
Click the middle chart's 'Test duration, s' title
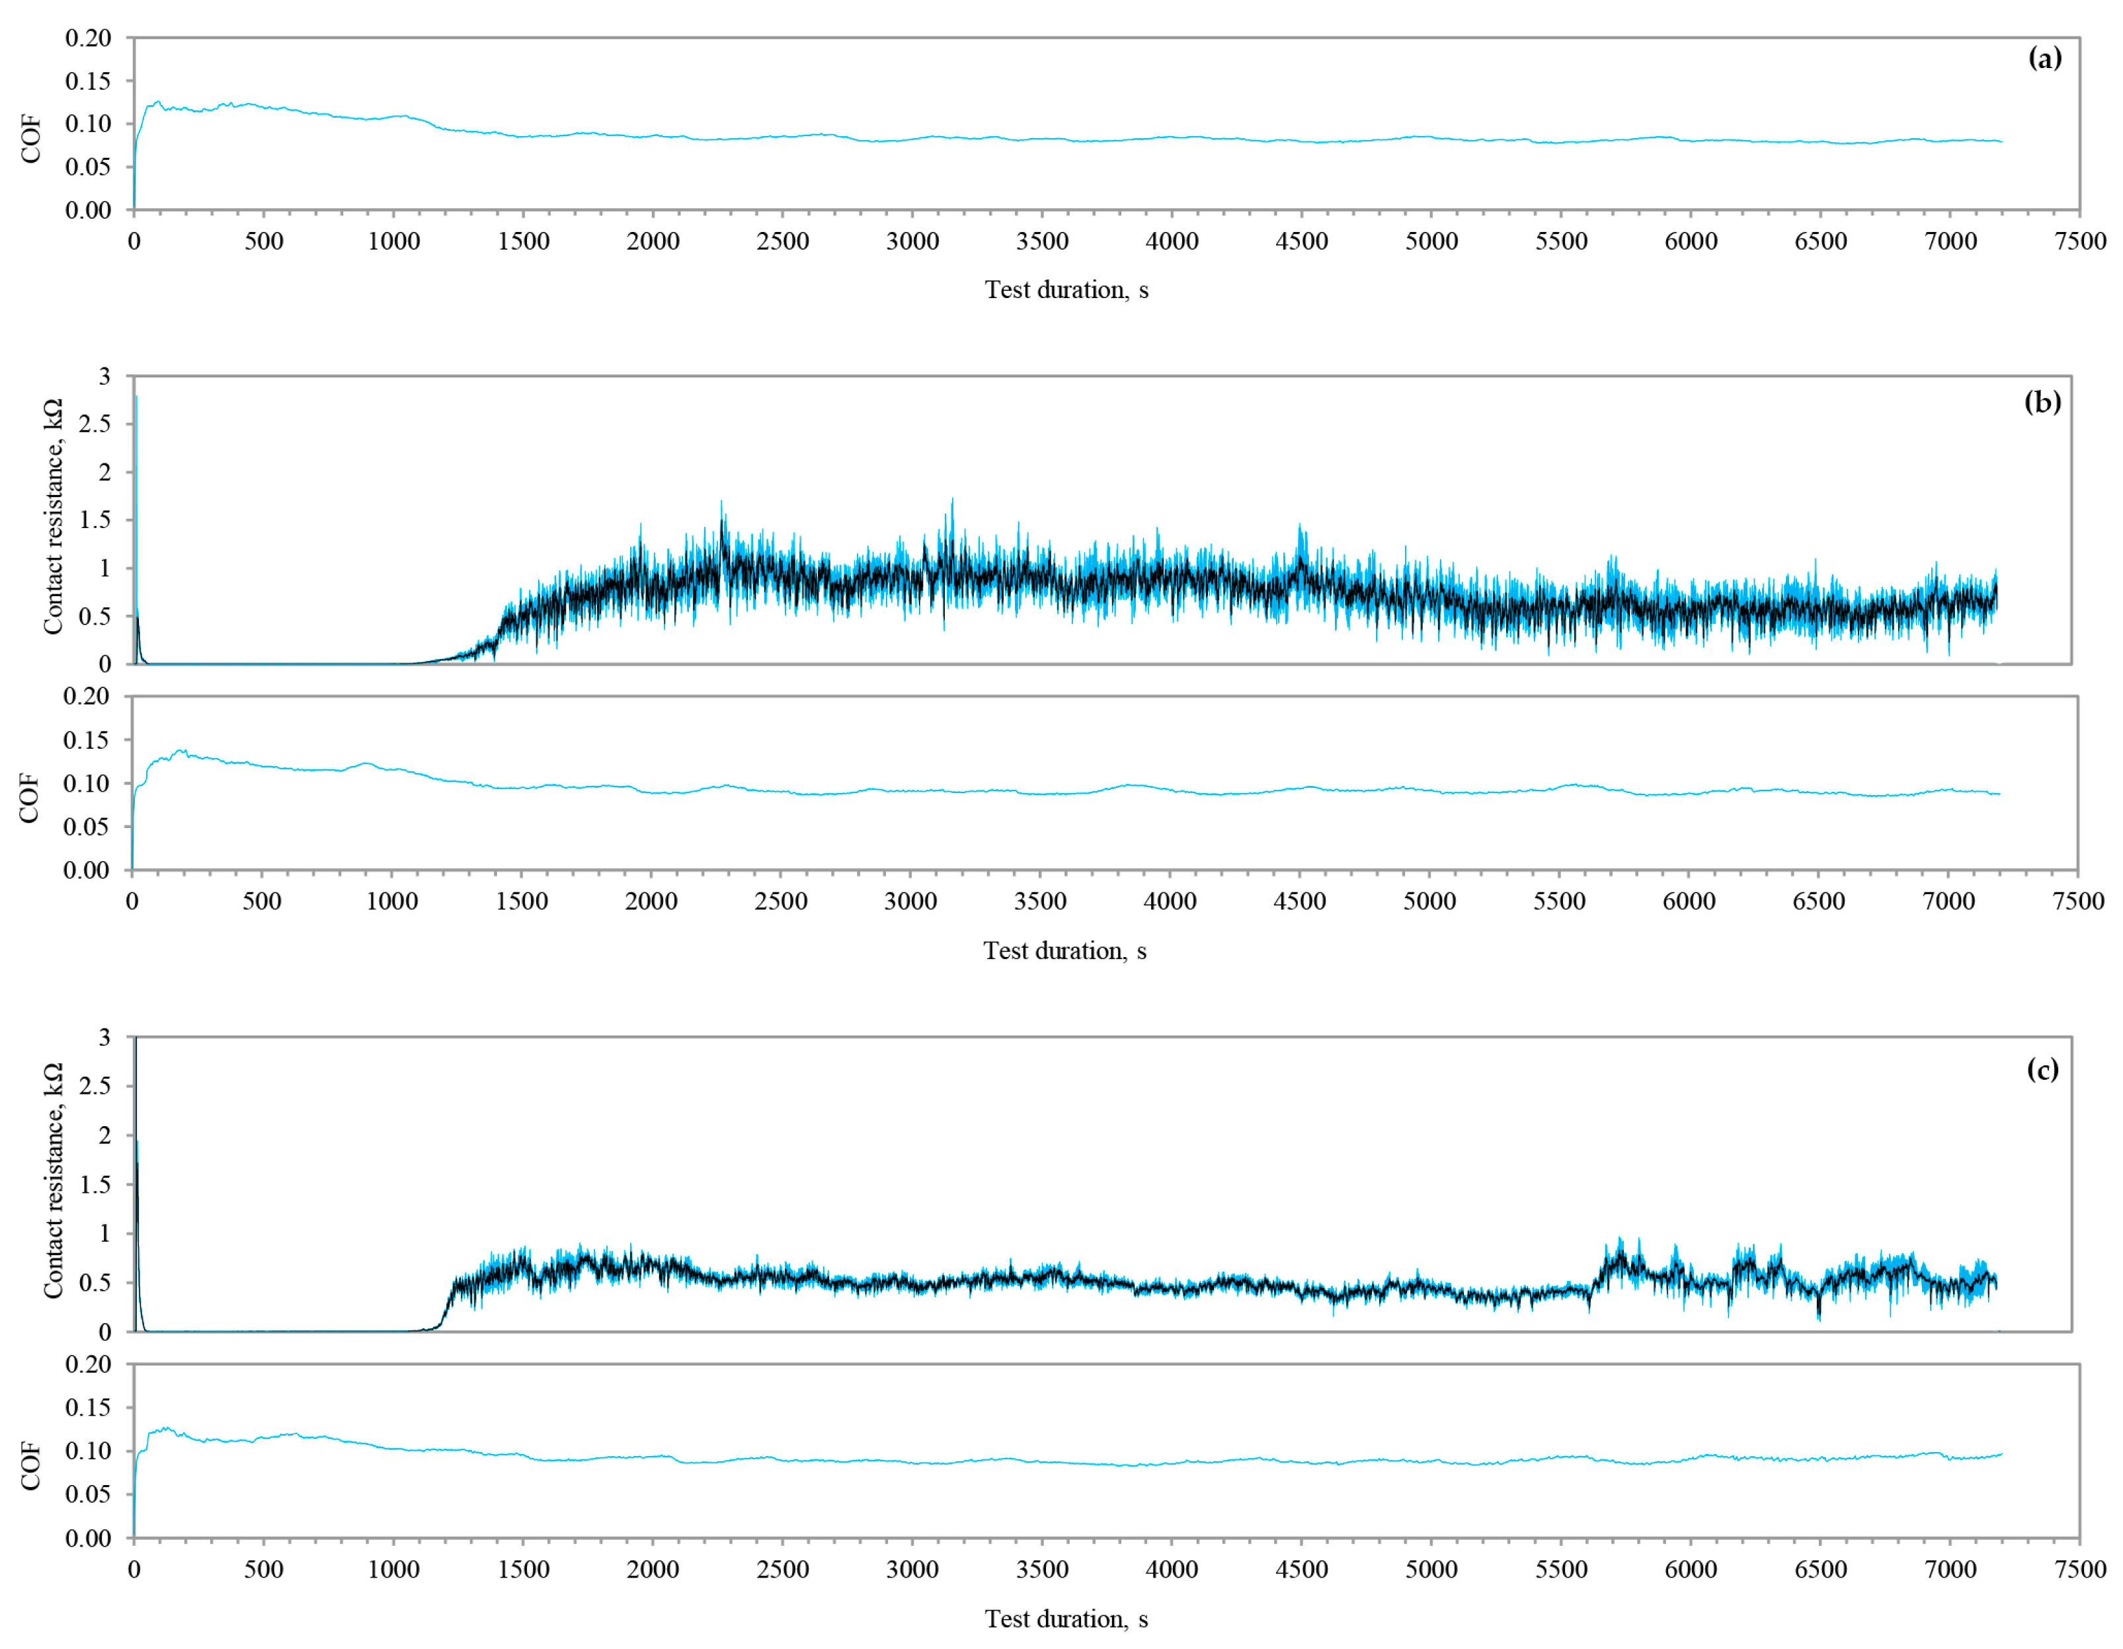click(1064, 950)
